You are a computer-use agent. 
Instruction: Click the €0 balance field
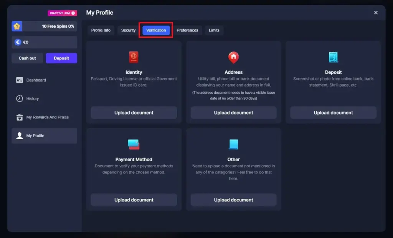tap(45, 42)
